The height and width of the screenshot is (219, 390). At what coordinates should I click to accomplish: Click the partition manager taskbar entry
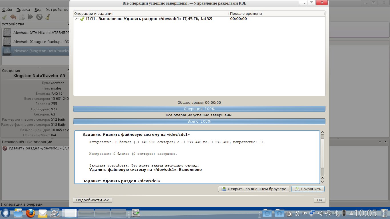[x=136, y=213]
